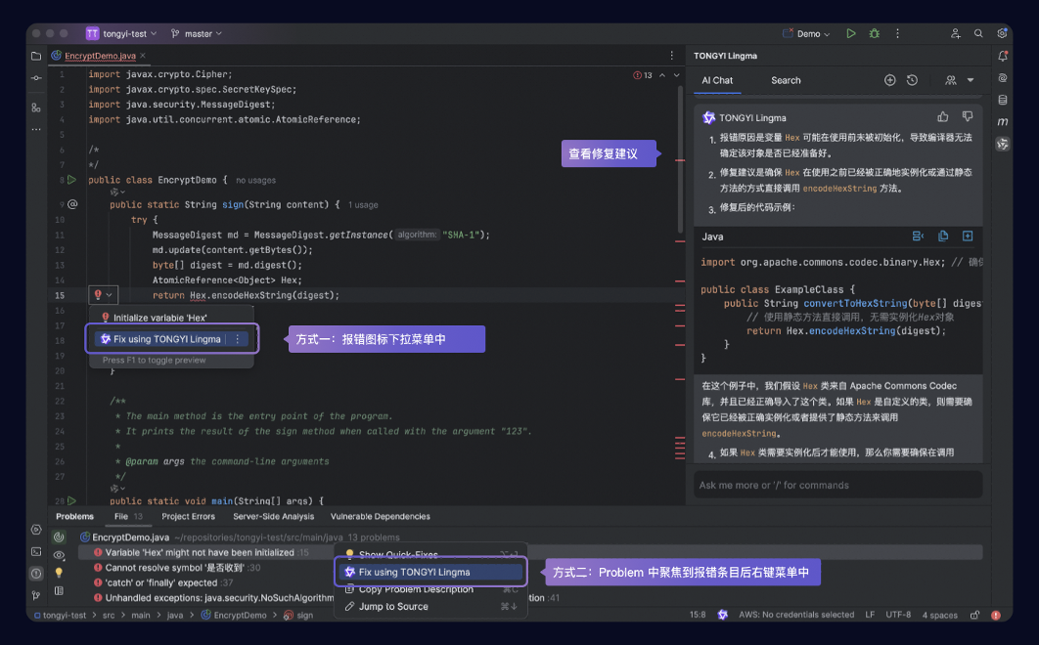Viewport: 1039px width, 645px height.
Task: Open the Commit tool window icon
Action: (x=36, y=78)
